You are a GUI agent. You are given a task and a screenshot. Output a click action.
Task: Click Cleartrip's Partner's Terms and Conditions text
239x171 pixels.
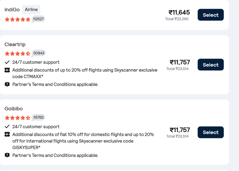click(55, 84)
